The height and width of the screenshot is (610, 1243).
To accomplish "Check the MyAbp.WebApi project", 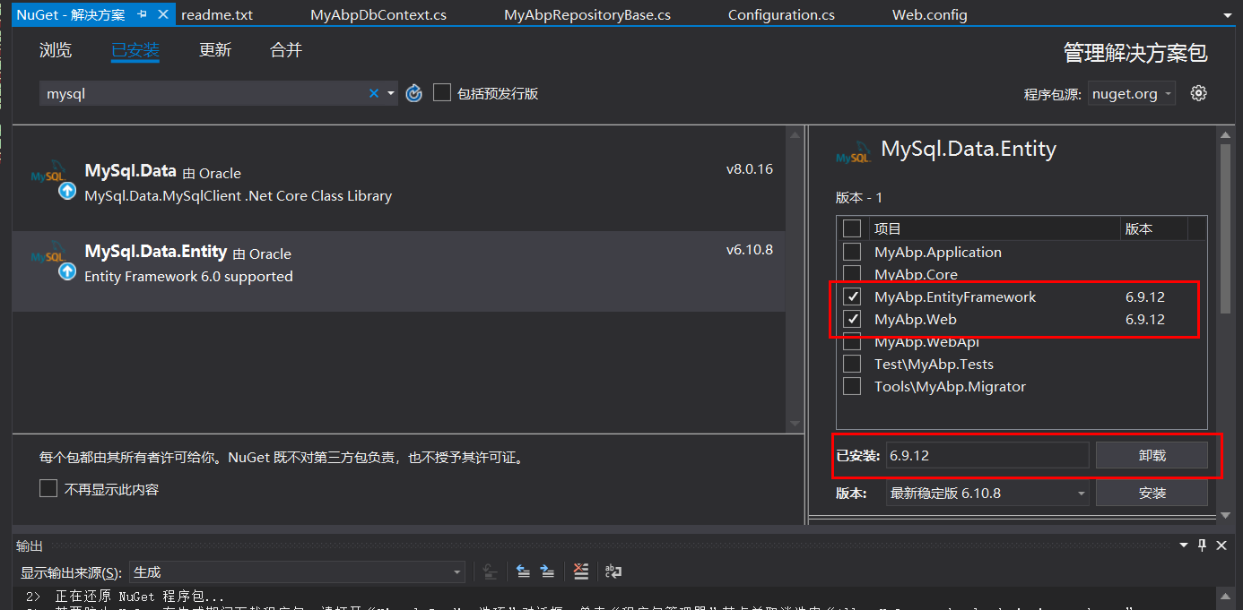I will 852,341.
